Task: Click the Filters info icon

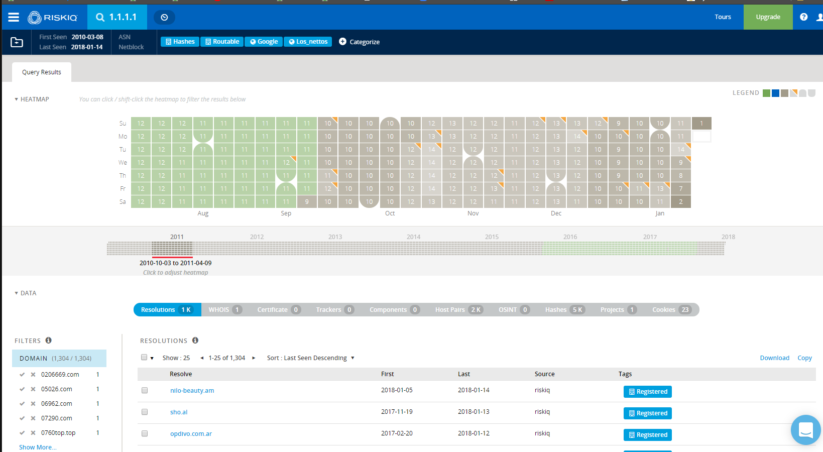Action: coord(49,341)
